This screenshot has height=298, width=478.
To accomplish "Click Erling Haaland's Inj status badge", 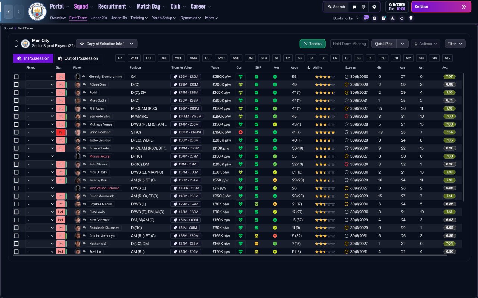I will (60, 132).
